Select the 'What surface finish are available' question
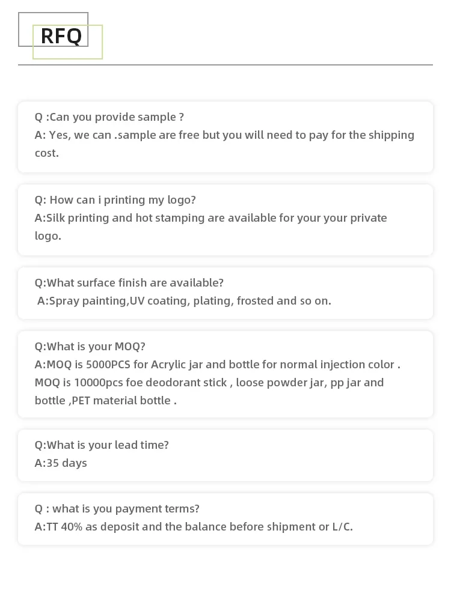451x593 pixels. tap(129, 282)
